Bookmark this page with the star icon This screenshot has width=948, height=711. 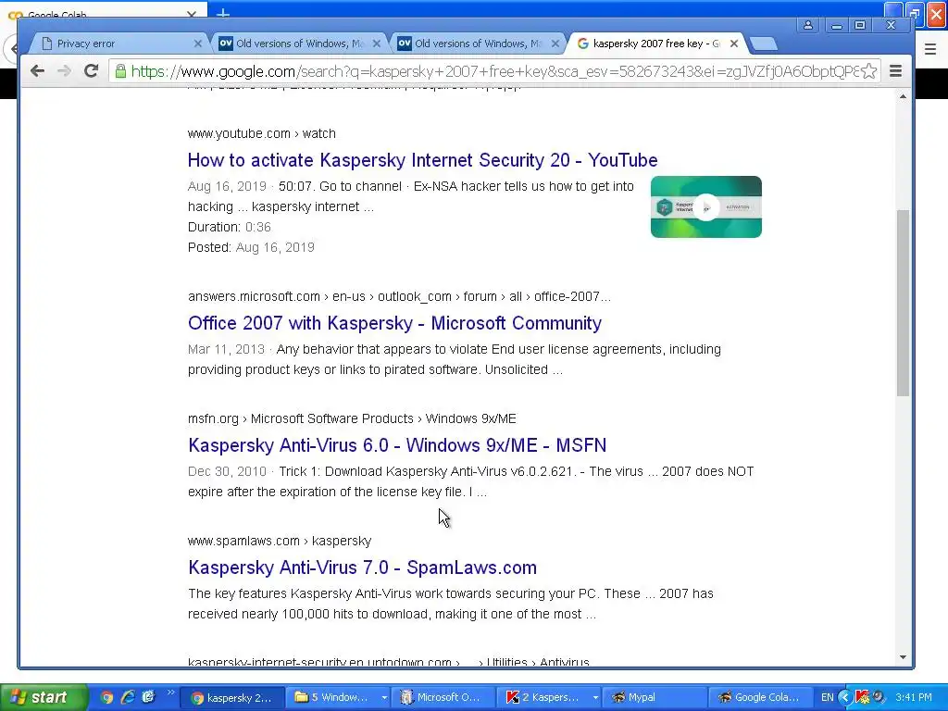click(868, 71)
